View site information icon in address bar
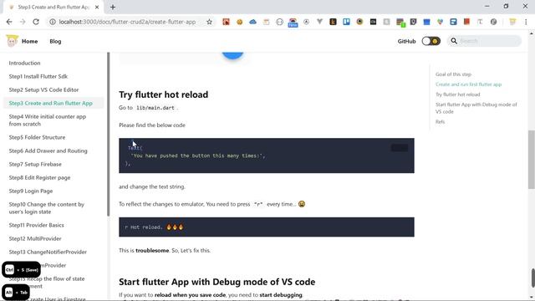Screen dimensions: 535x301 click(x=52, y=22)
